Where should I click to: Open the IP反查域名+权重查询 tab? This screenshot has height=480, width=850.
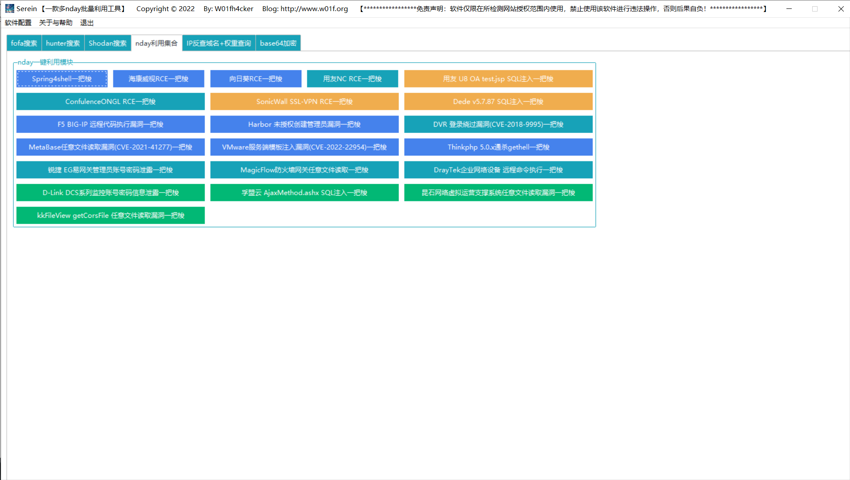coord(219,43)
